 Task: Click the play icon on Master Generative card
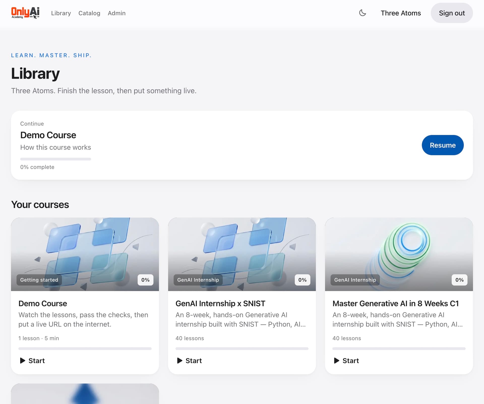(337, 361)
